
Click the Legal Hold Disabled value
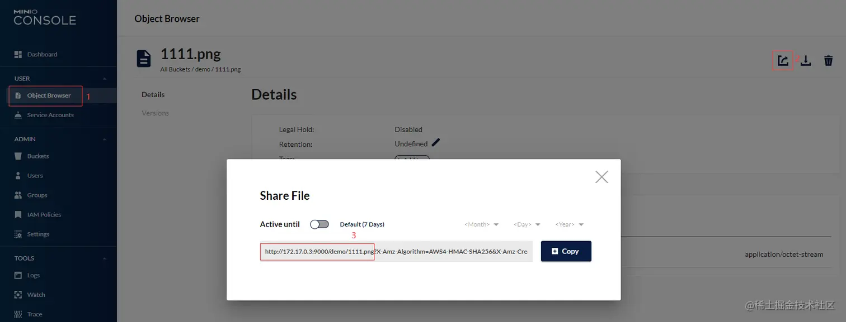click(x=408, y=129)
